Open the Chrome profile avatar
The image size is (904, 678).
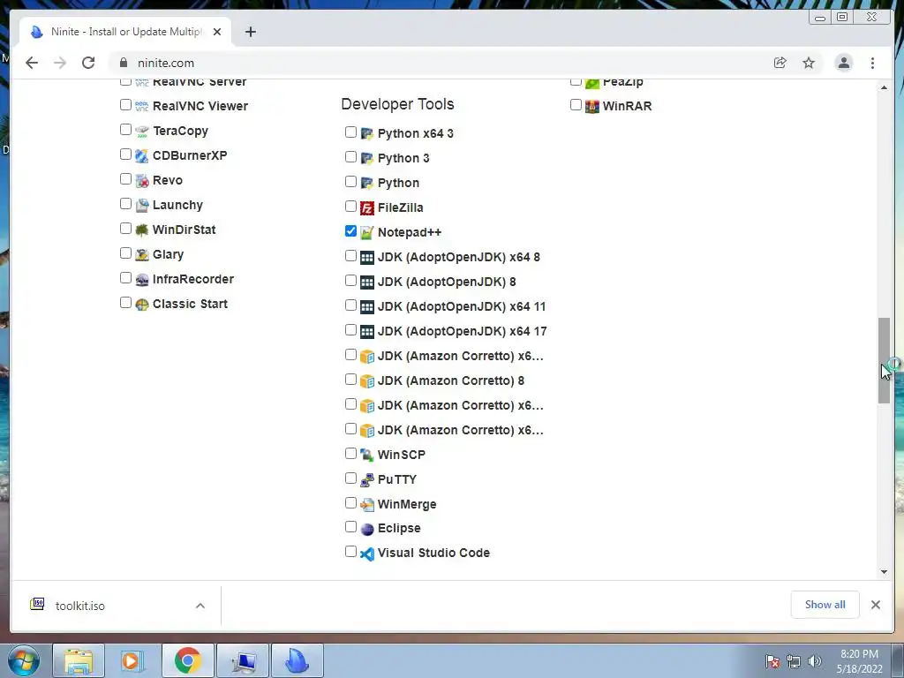click(x=843, y=63)
